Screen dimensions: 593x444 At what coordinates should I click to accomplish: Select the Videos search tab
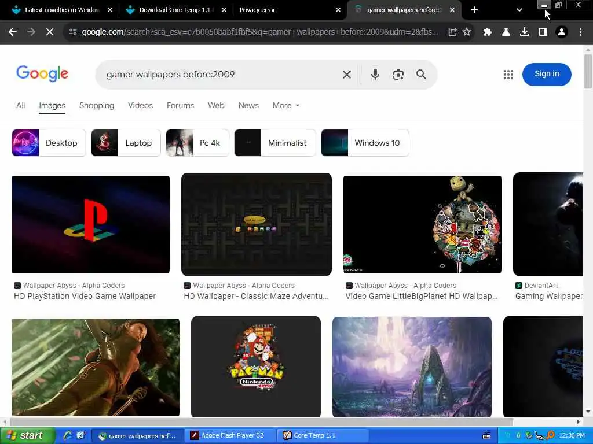tap(140, 105)
